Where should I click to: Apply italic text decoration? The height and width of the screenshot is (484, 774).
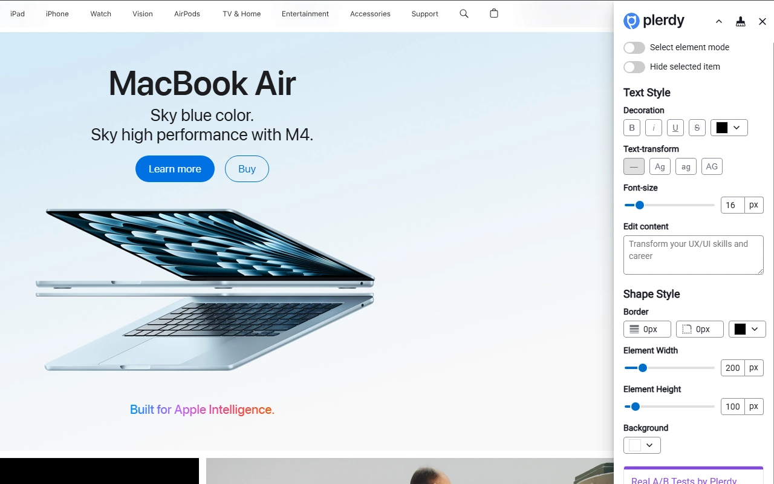pyautogui.click(x=654, y=128)
